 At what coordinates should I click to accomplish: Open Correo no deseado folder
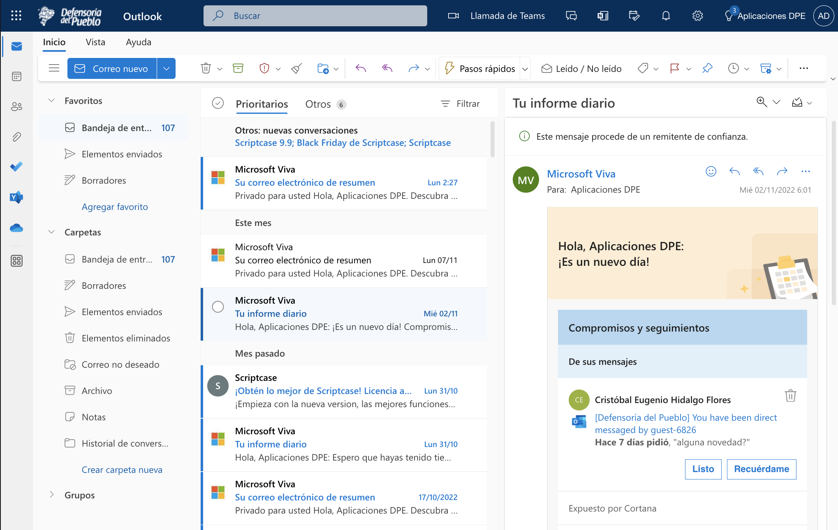pos(113,364)
